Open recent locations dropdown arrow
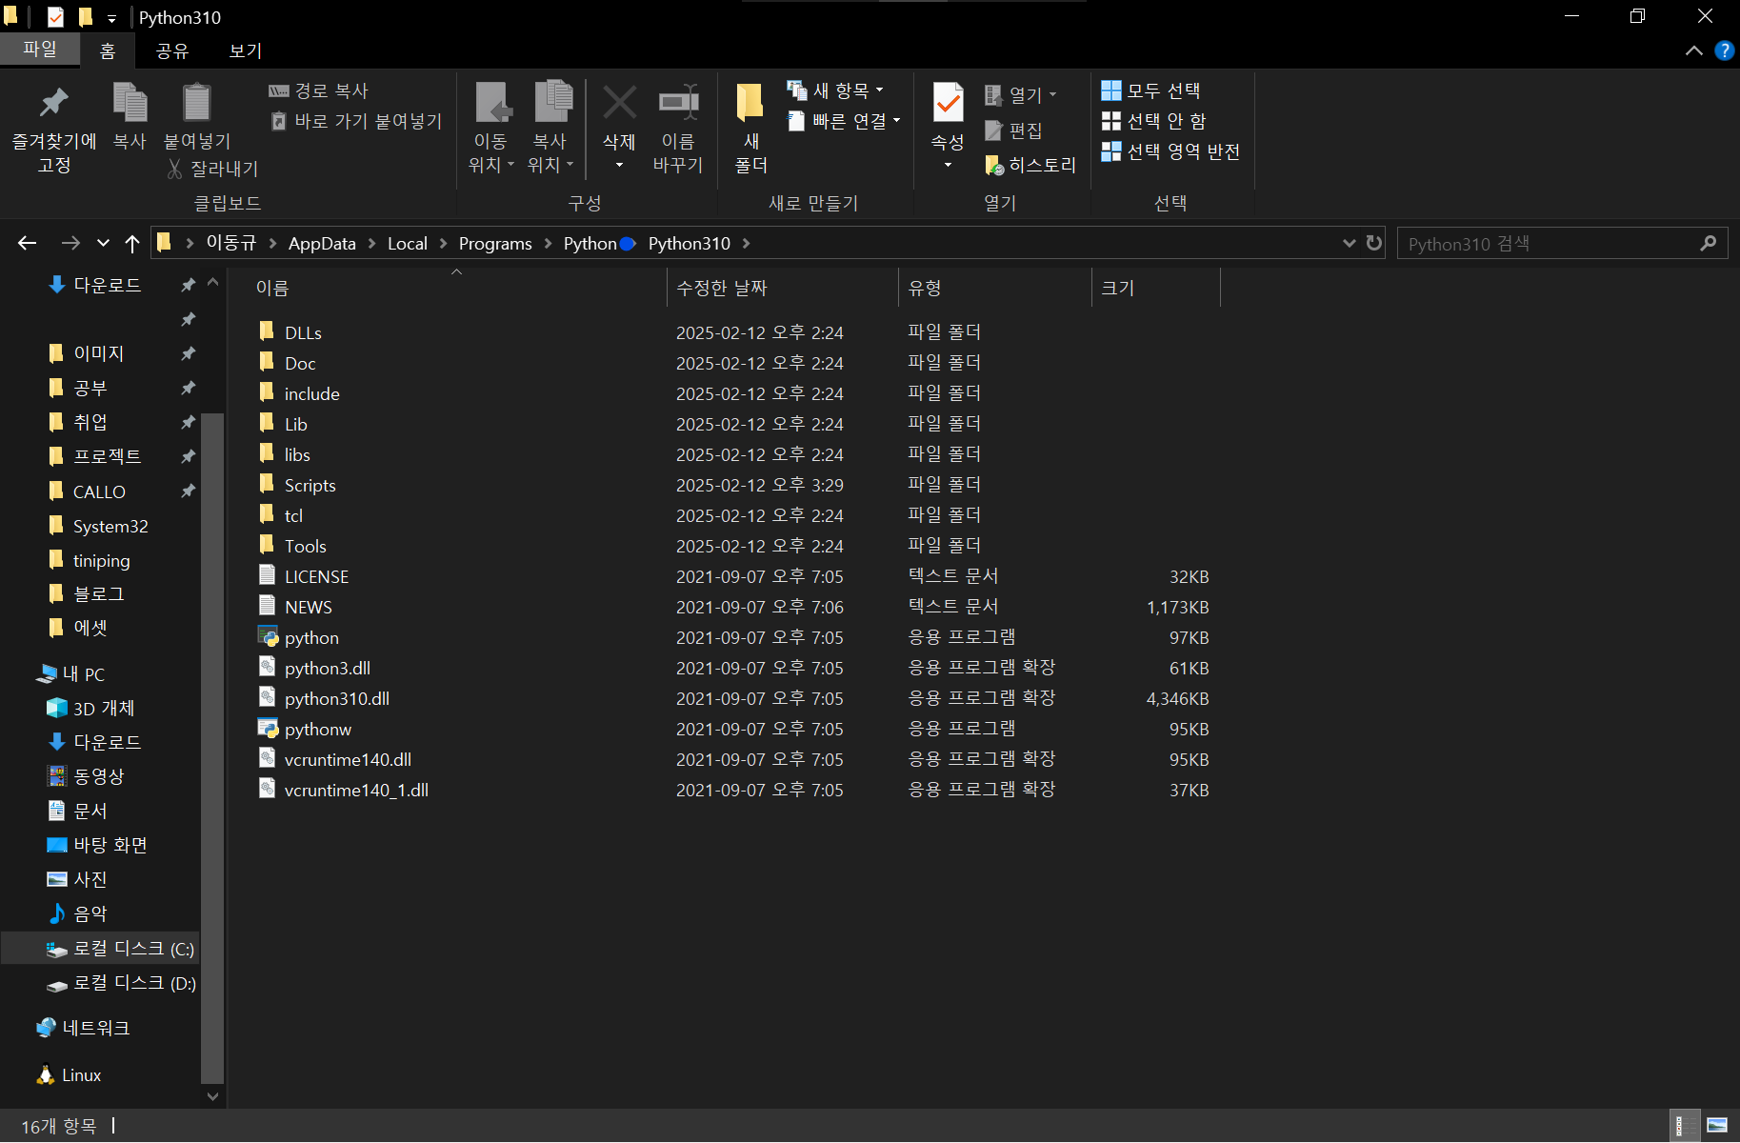This screenshot has height=1143, width=1740. click(103, 243)
